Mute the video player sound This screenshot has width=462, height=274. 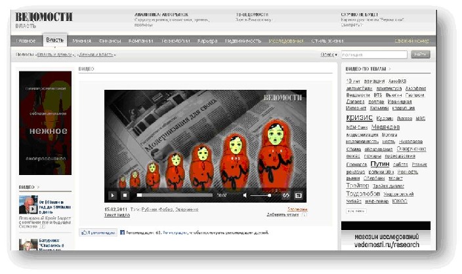click(245, 195)
